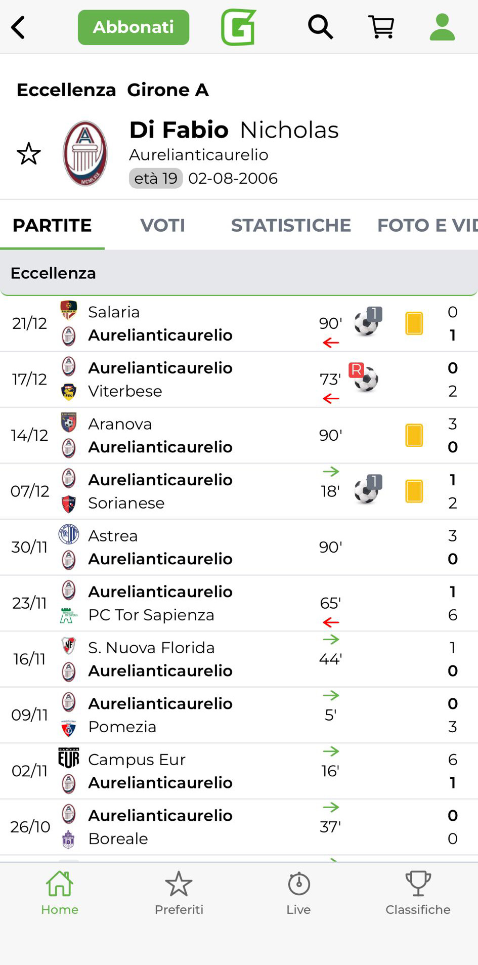Tap the back arrow icon

tap(18, 27)
